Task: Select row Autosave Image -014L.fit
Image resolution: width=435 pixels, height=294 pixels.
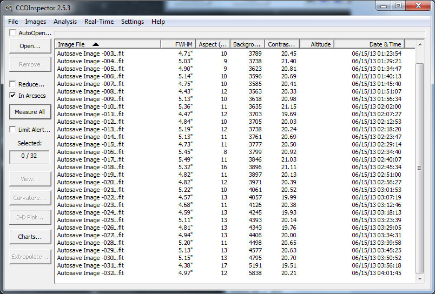Action: (x=235, y=137)
